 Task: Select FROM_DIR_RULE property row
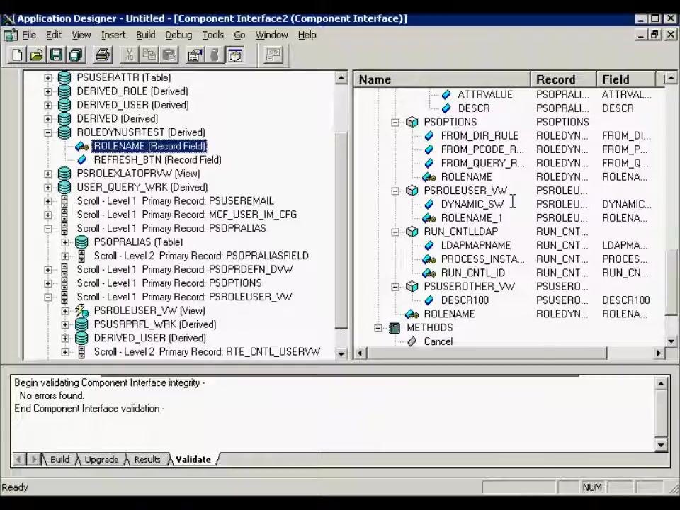[x=480, y=136]
